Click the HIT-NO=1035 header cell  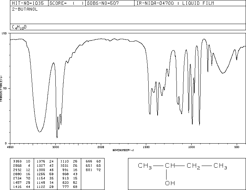point(28,3)
